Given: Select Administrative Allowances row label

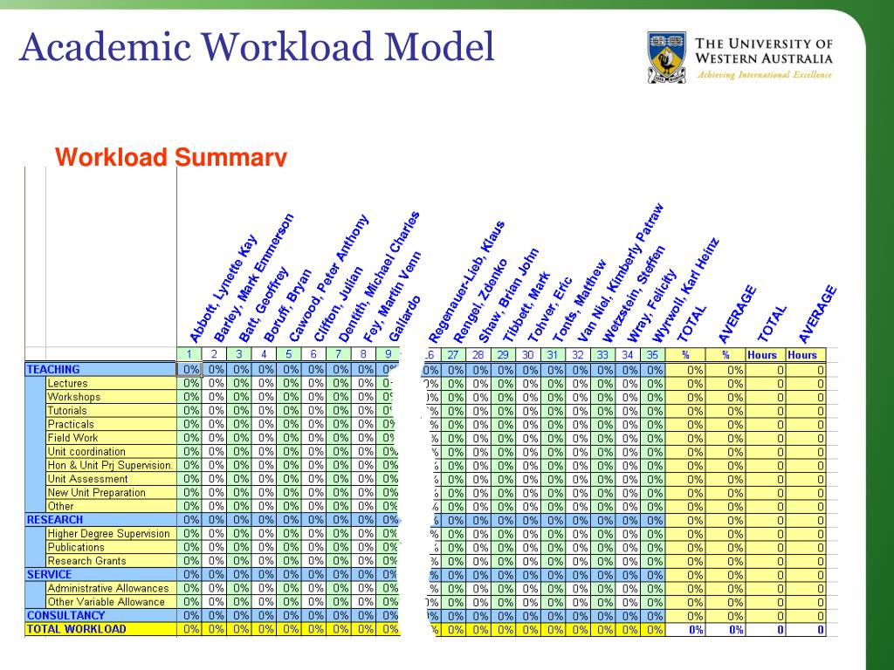Looking at the screenshot, I should click(111, 588).
